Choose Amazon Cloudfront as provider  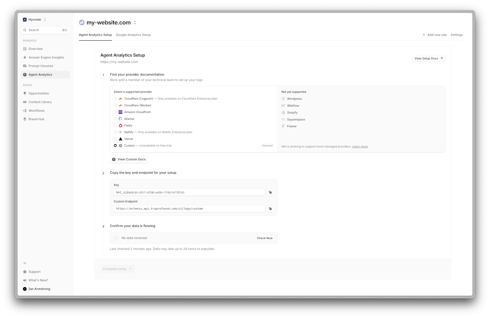click(115, 112)
